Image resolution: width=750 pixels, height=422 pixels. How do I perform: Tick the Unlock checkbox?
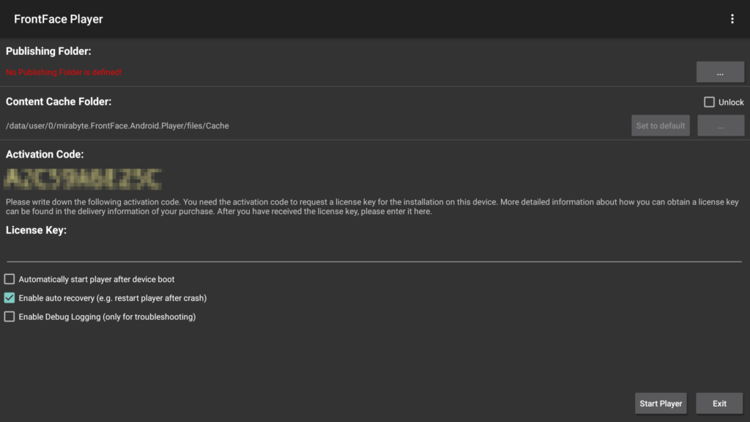tap(709, 102)
